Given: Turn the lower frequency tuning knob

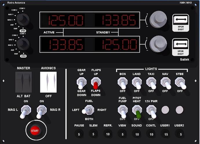Looking at the screenshot, I should 158,44.
